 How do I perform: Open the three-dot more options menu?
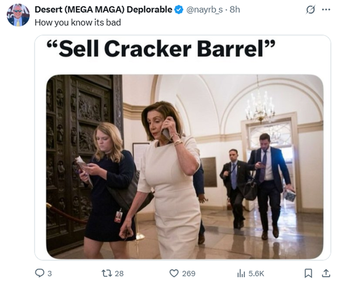326,10
